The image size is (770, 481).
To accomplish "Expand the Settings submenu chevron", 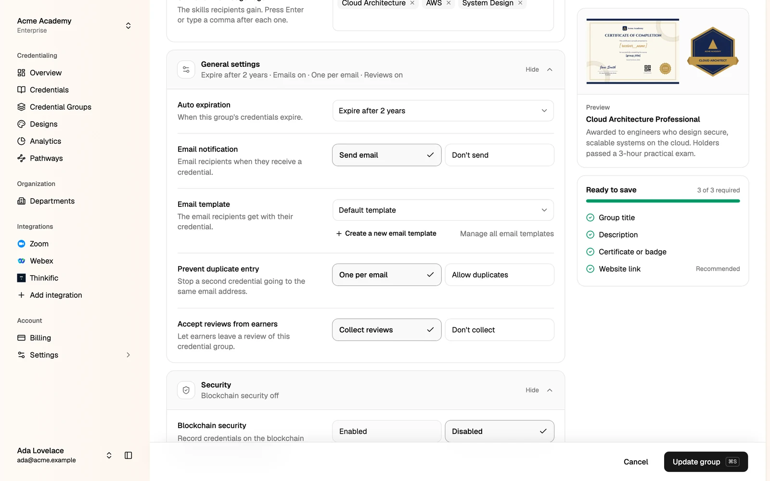I will click(x=128, y=355).
